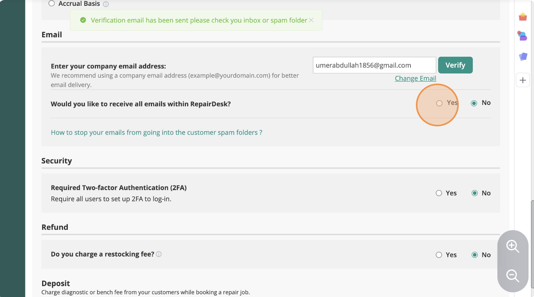
Task: Click the zoom out magnifier icon
Action: coord(512,276)
